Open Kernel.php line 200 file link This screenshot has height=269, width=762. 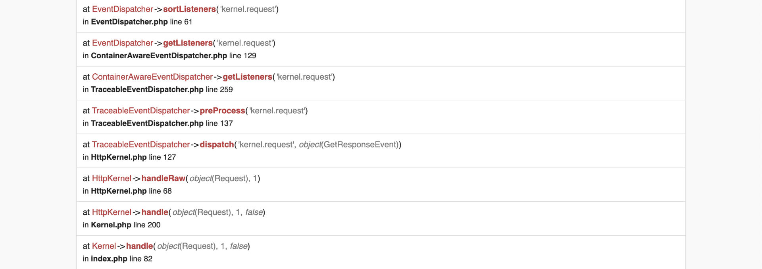[111, 225]
